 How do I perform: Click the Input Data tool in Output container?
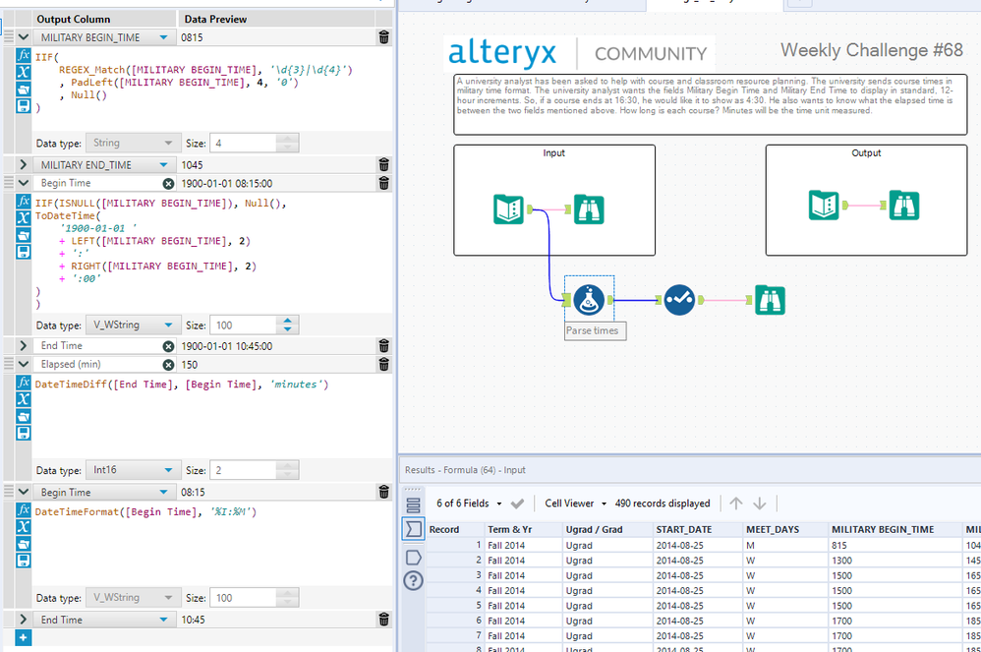tap(824, 204)
